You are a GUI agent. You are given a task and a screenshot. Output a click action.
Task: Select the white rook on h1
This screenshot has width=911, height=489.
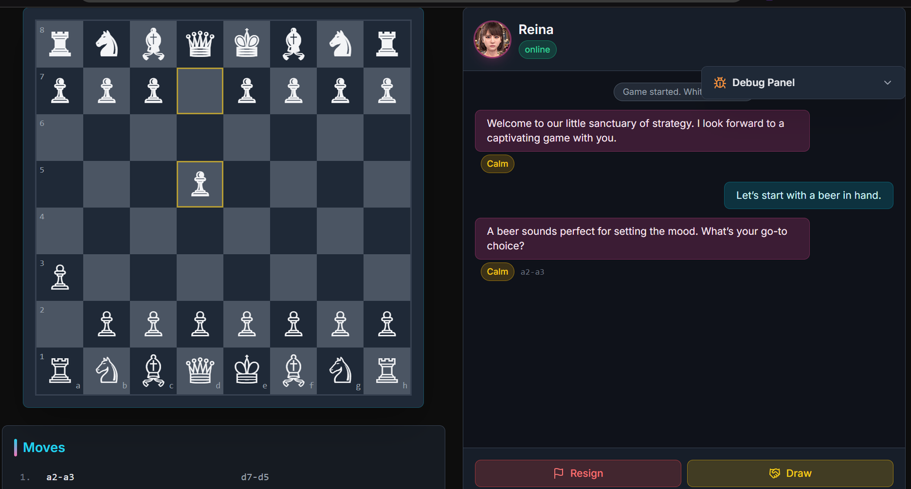coord(387,371)
